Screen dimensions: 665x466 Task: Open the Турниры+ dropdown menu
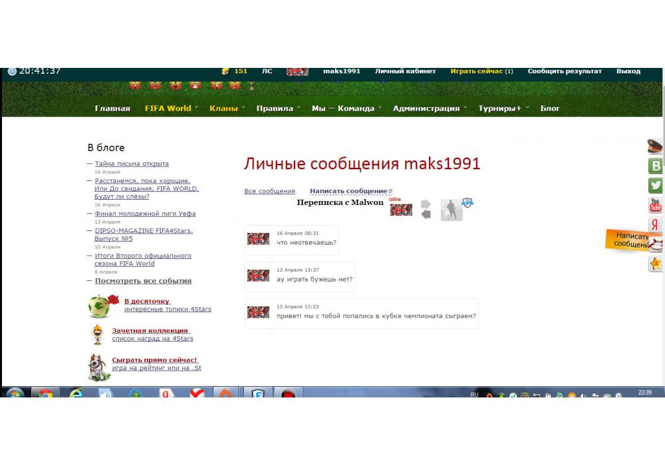tap(499, 109)
